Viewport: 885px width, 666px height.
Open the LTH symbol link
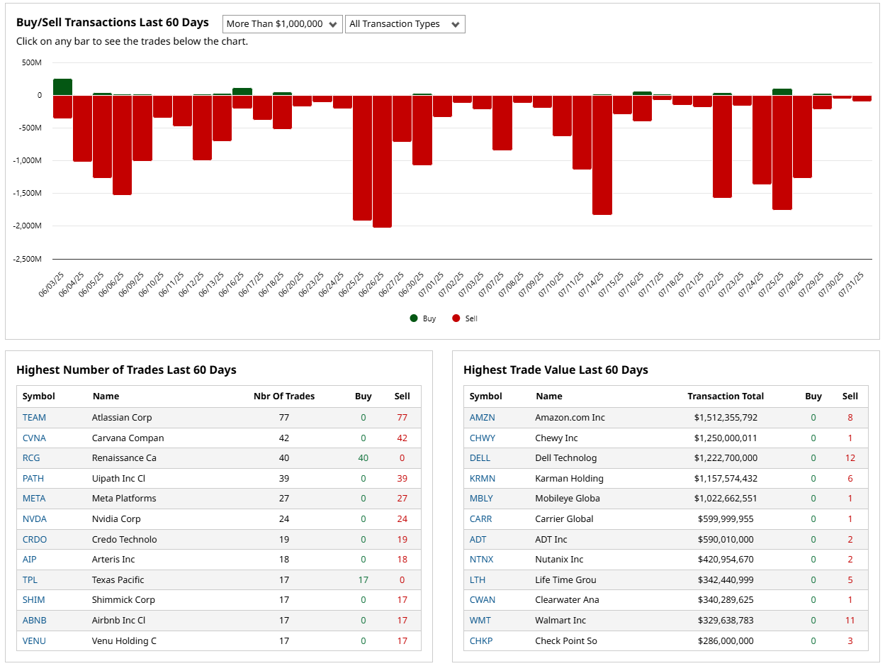[478, 580]
